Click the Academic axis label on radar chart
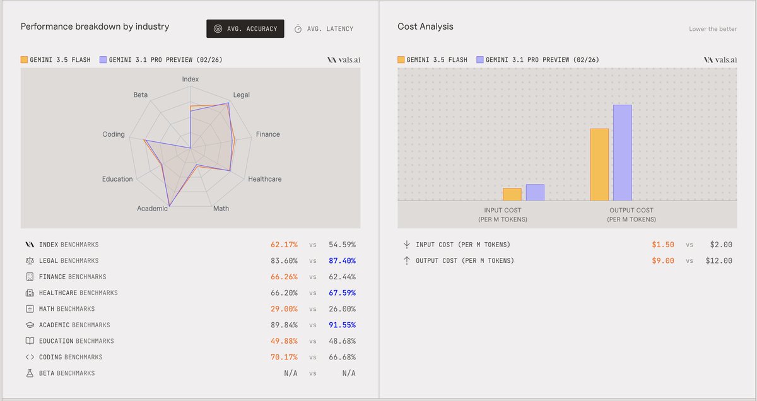 coord(153,209)
